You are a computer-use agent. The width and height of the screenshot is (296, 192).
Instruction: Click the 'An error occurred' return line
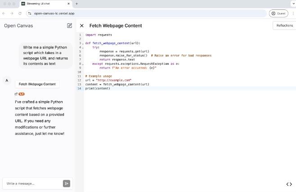(128, 68)
